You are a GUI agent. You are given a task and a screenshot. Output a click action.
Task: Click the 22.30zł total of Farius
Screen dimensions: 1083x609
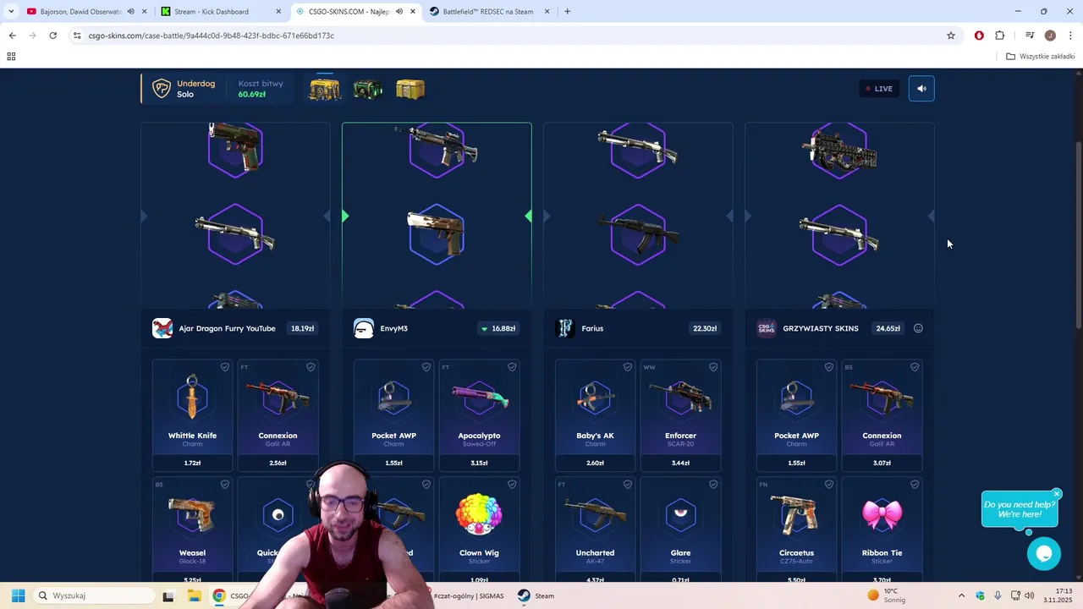click(x=705, y=328)
